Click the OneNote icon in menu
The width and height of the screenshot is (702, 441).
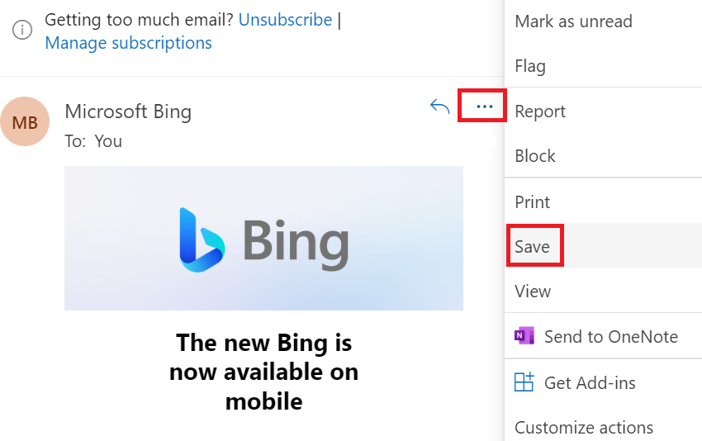pos(524,336)
